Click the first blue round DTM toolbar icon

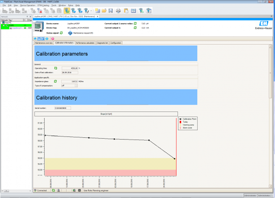click(35, 39)
